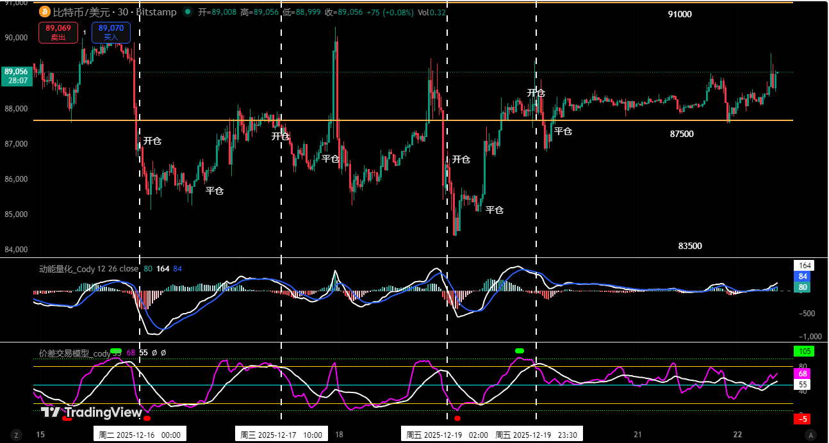Click the green signal dot in the 价差交易模型 legend
The height and width of the screenshot is (443, 829).
click(116, 351)
